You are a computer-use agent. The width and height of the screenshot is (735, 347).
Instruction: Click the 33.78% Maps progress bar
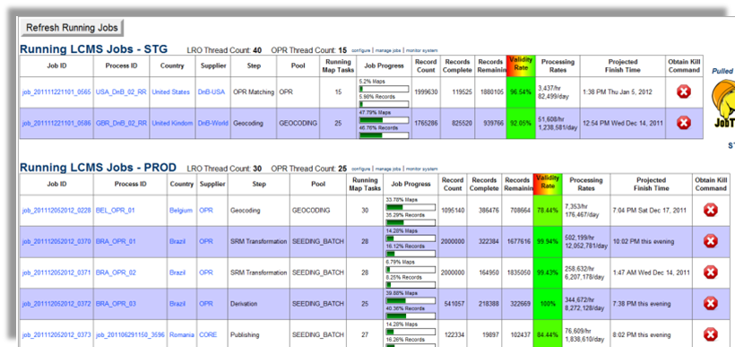411,207
